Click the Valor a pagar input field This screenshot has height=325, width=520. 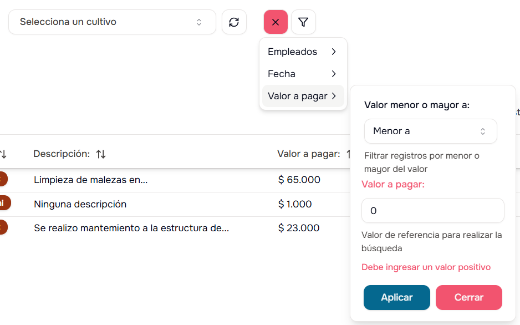432,211
